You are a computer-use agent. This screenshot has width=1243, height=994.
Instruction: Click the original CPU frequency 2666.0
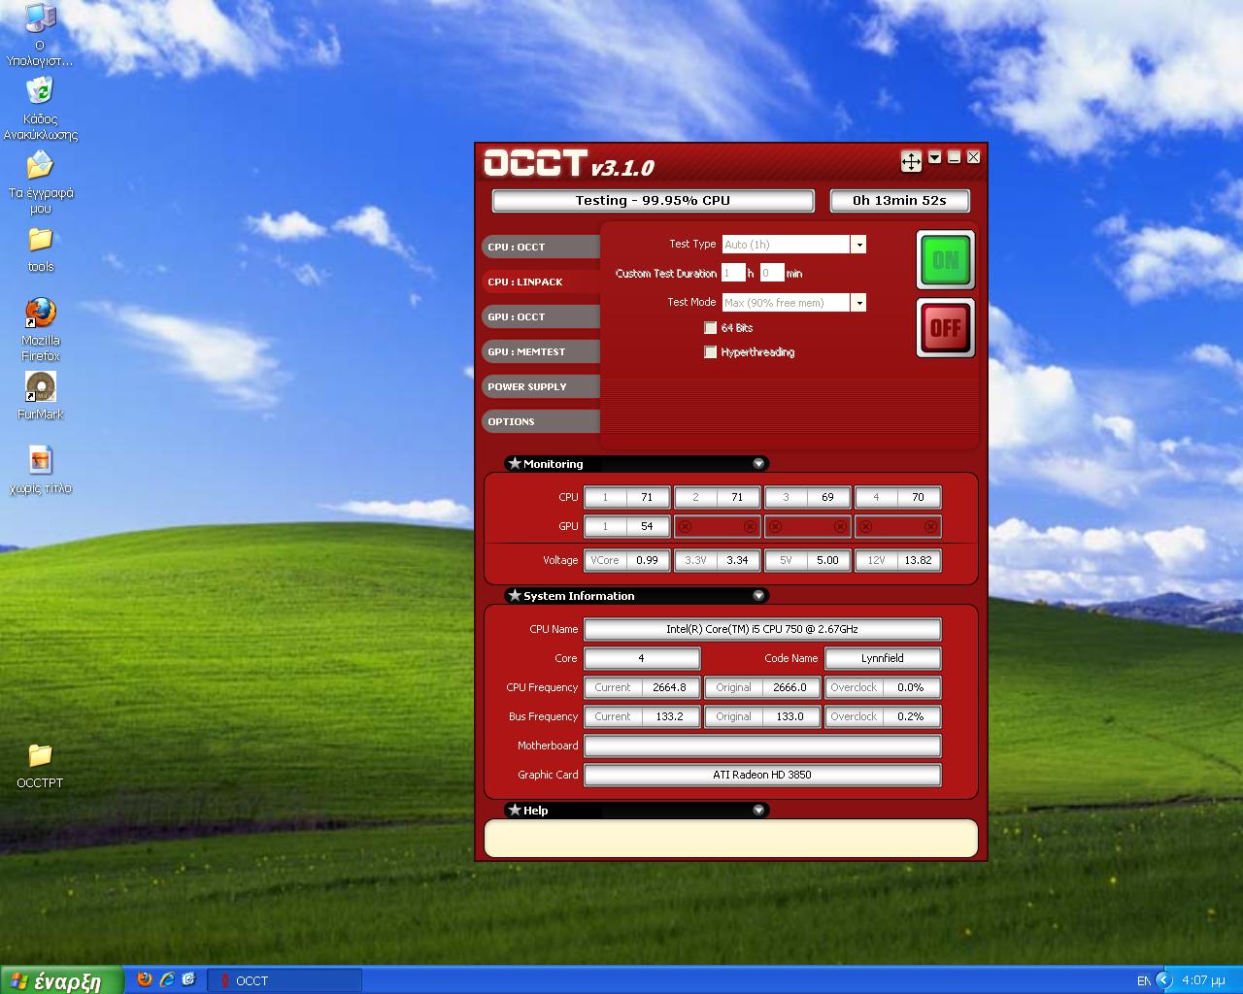[789, 687]
